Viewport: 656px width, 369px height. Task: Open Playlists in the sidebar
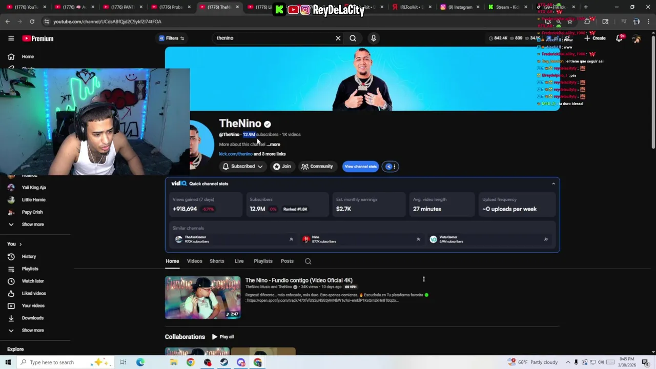[x=30, y=269]
